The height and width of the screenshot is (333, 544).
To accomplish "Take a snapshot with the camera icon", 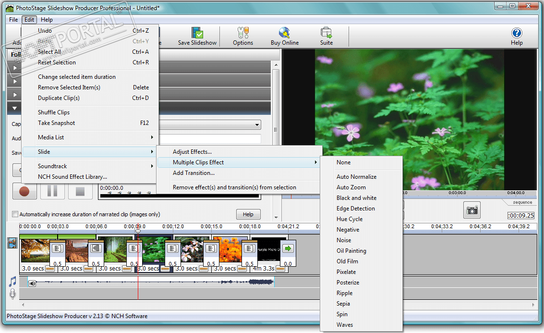I will (x=472, y=210).
